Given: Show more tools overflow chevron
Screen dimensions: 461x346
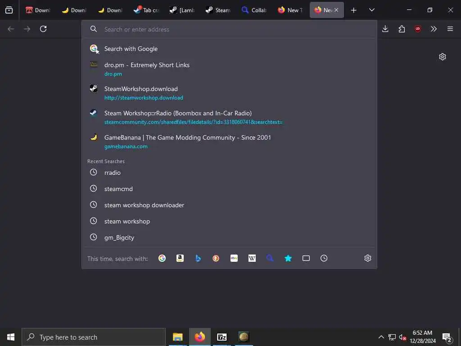Looking at the screenshot, I should (434, 29).
